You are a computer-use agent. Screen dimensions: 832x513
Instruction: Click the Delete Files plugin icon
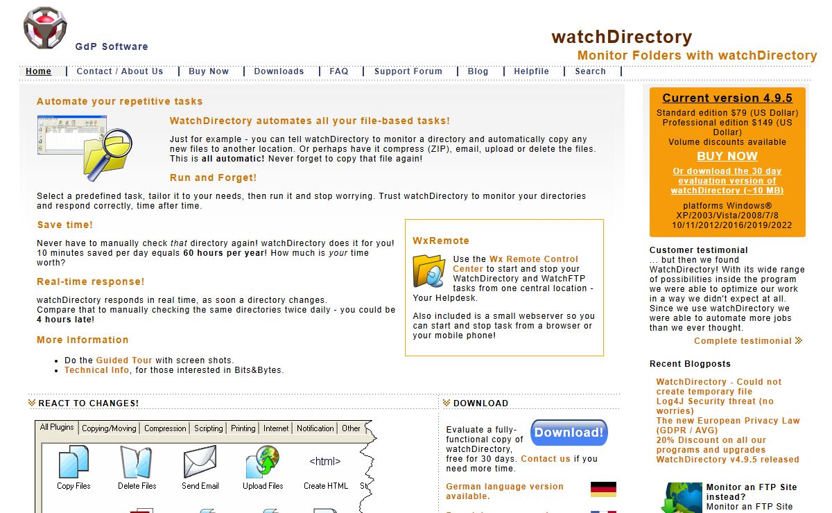137,462
